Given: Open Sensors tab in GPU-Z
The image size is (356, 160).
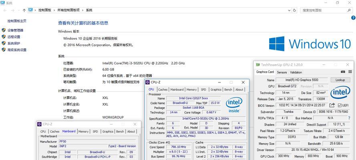Looking at the screenshot, I should (x=282, y=72).
